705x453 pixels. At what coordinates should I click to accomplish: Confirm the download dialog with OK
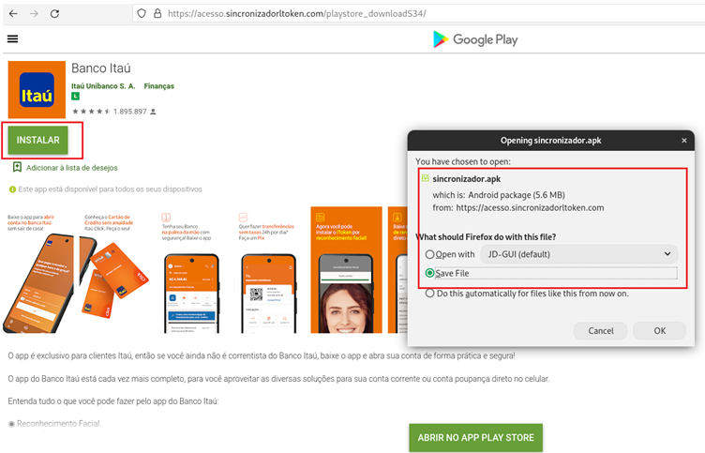[659, 331]
